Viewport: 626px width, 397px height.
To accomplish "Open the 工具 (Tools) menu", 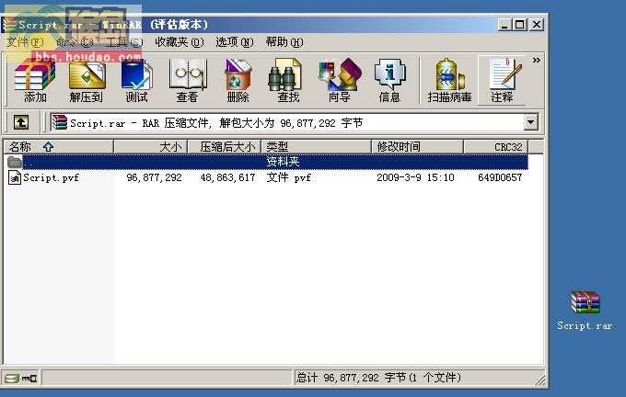I will [124, 42].
